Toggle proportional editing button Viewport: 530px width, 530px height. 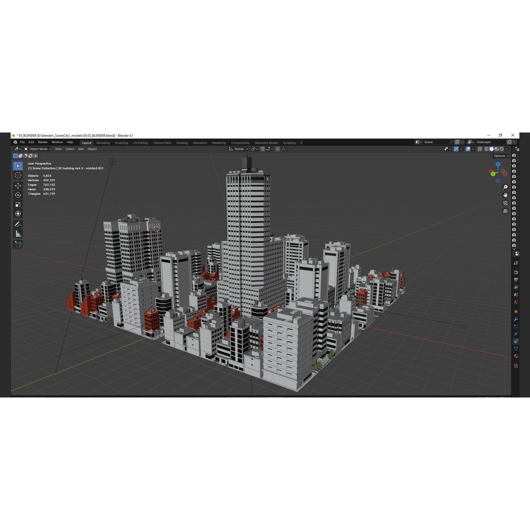(x=277, y=149)
